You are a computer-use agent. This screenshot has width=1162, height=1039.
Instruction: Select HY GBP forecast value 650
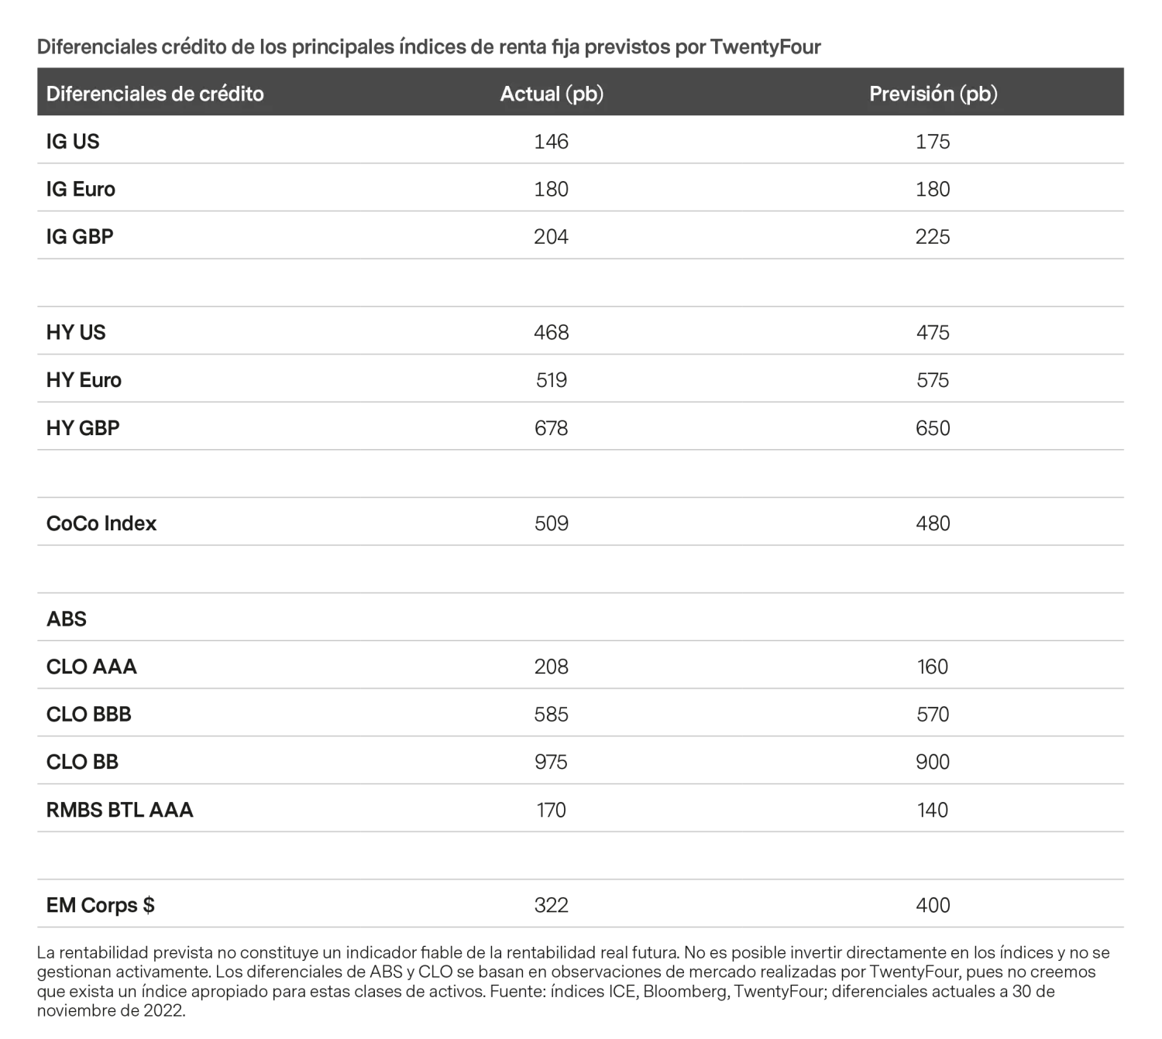coord(933,428)
